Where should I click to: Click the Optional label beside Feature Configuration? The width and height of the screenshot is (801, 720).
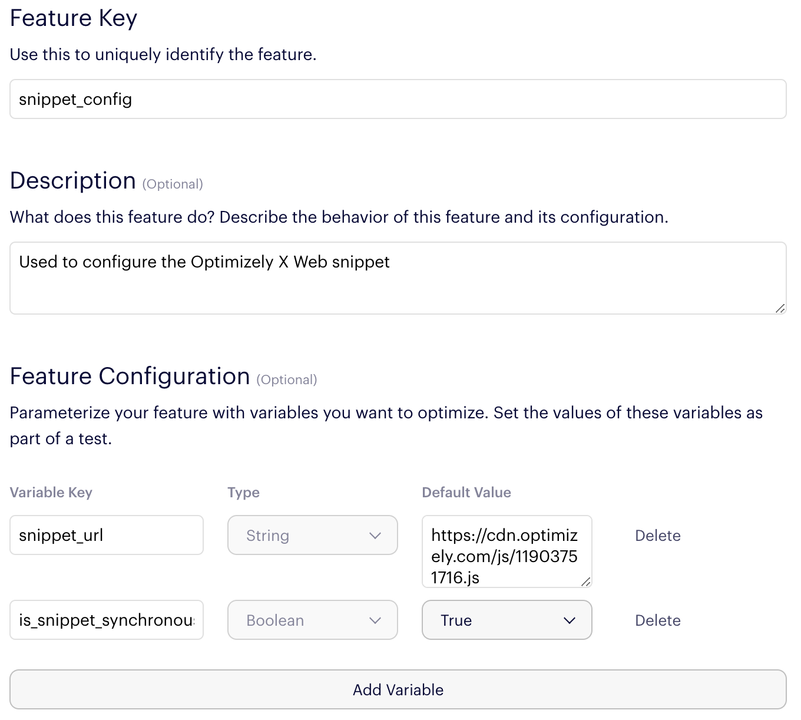287,380
